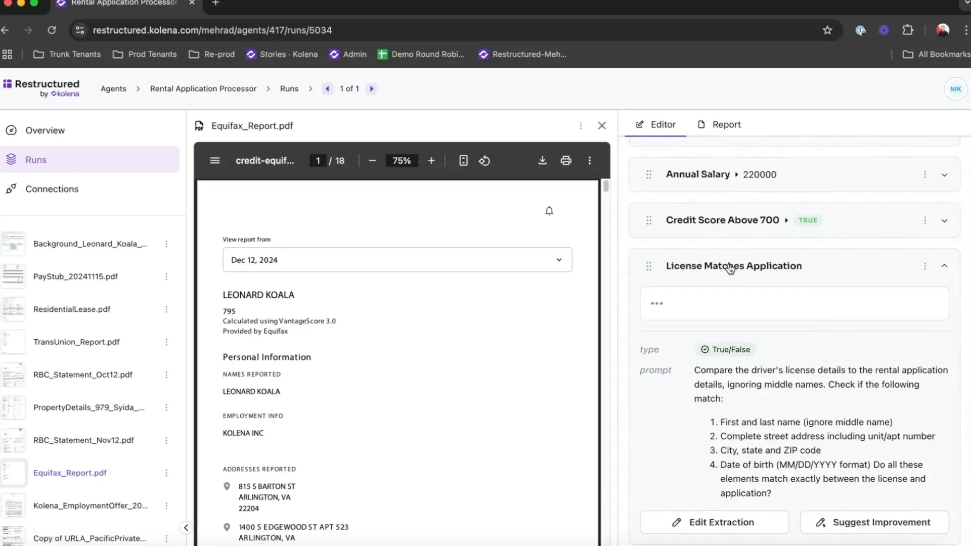Open Connections in the left sidebar
The width and height of the screenshot is (971, 546).
pyautogui.click(x=52, y=189)
